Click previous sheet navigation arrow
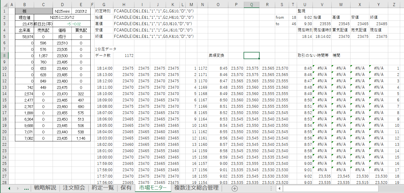 9,188
